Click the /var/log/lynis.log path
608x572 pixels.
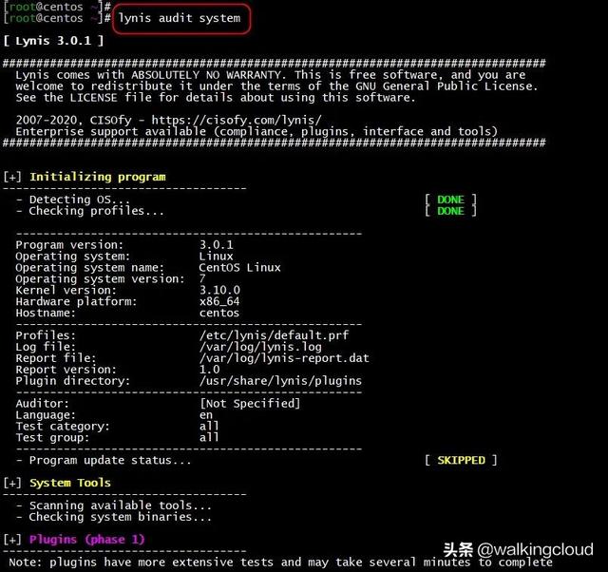(260, 347)
